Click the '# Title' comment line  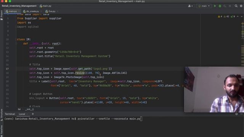tap(35, 65)
